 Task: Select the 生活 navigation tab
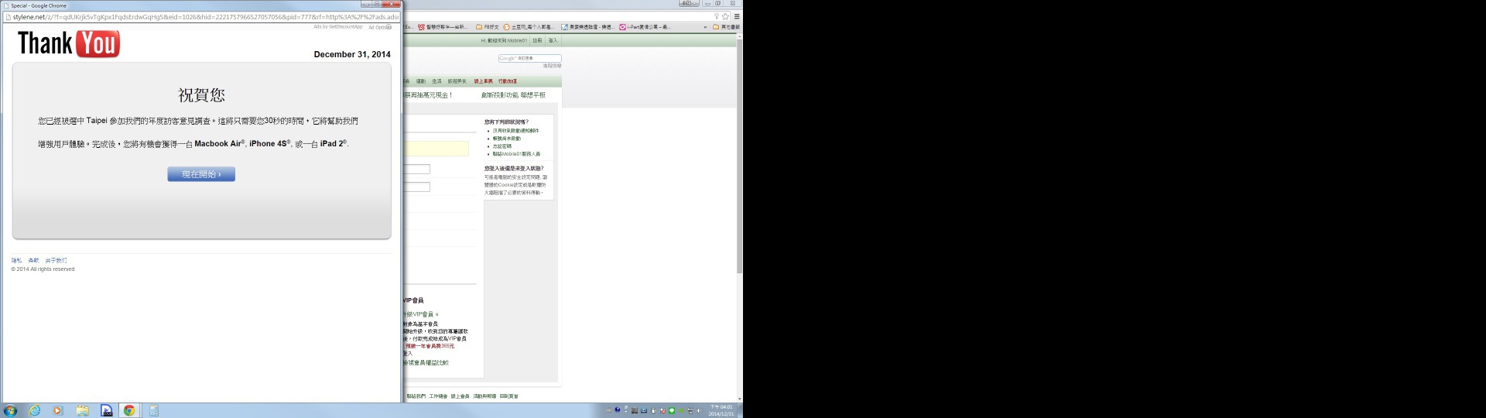437,81
